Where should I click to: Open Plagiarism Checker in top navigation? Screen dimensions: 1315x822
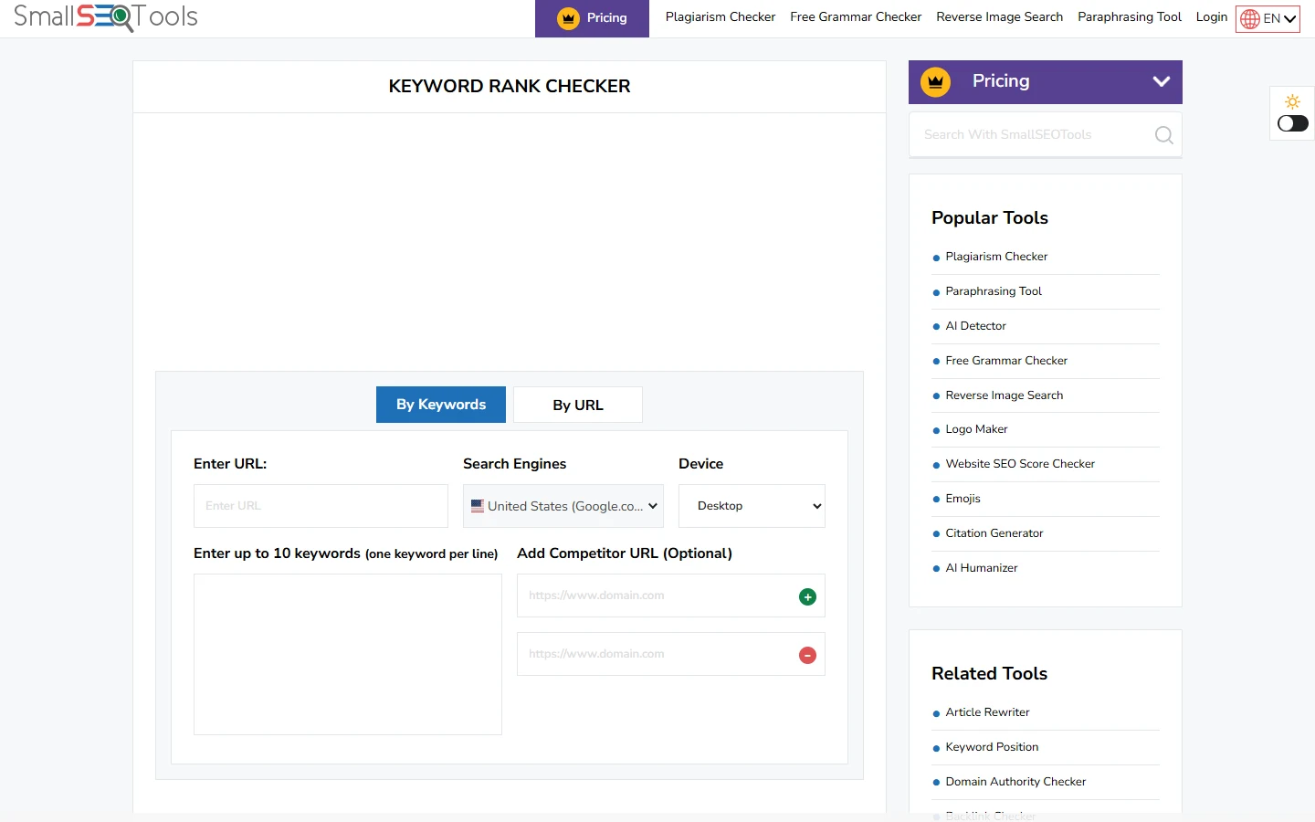(721, 17)
